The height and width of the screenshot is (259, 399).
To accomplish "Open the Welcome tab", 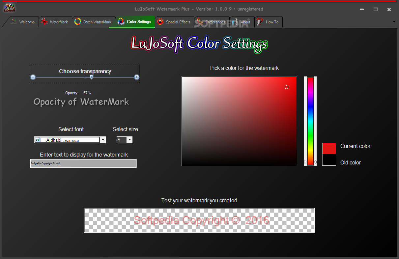I will coord(23,22).
